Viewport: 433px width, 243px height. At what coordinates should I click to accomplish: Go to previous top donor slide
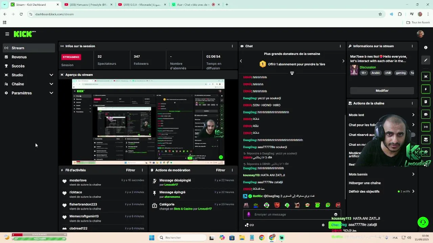241,61
